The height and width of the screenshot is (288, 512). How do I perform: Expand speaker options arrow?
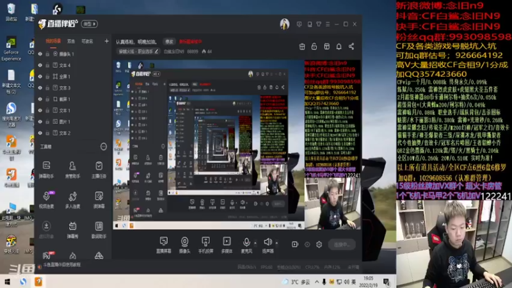pyautogui.click(x=276, y=243)
